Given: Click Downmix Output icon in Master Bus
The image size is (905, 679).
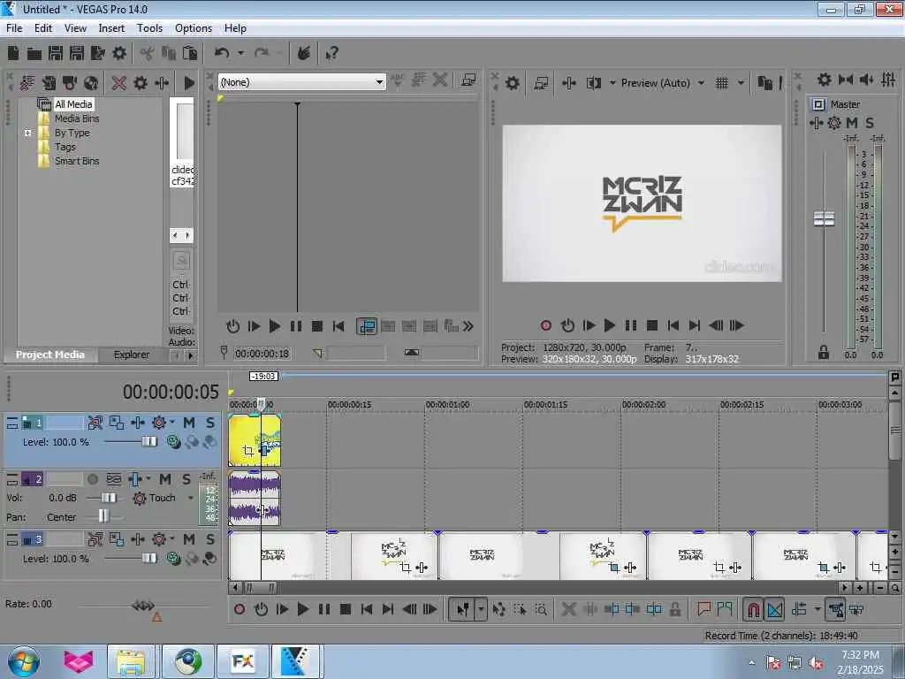Looking at the screenshot, I should point(846,80).
